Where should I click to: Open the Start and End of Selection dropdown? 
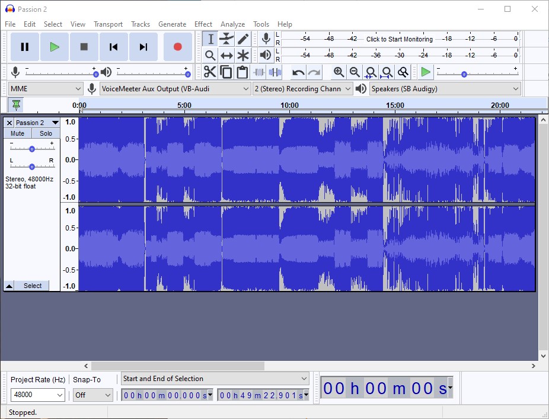(x=215, y=379)
